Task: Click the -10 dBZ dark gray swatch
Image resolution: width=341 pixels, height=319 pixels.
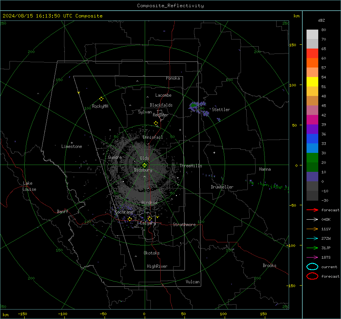Action: (x=312, y=195)
